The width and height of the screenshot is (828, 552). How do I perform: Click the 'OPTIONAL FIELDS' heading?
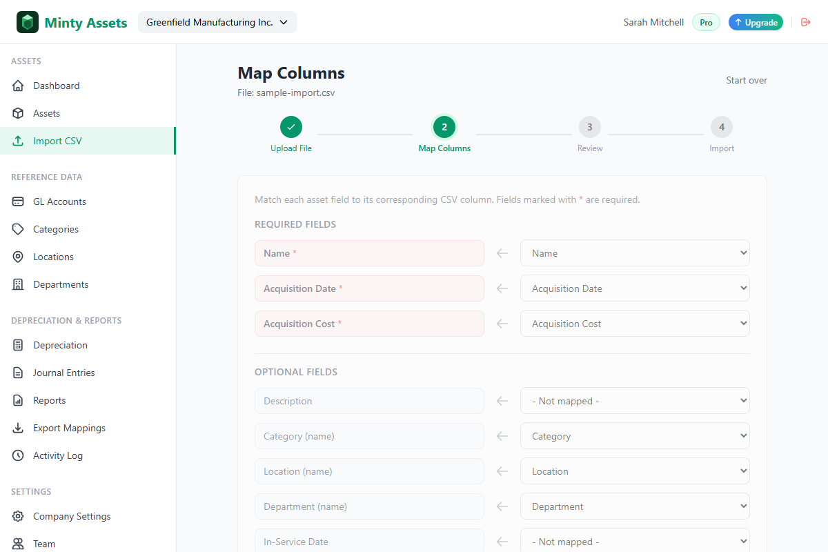296,372
